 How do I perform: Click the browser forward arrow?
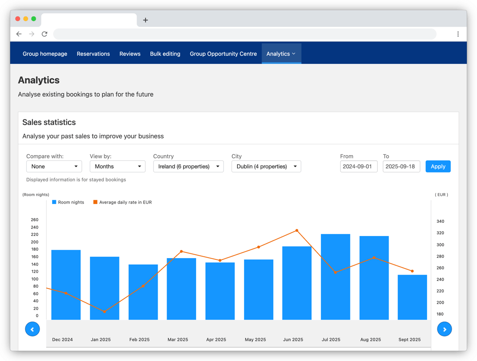pos(32,34)
